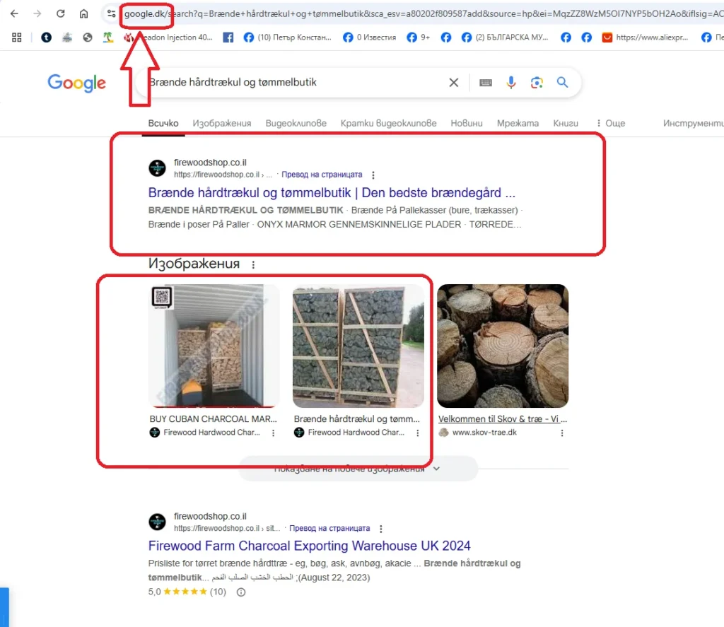This screenshot has height=627, width=724.
Task: Open the "Brænde hårdtrækul og tømm..." image caption
Action: (x=357, y=418)
